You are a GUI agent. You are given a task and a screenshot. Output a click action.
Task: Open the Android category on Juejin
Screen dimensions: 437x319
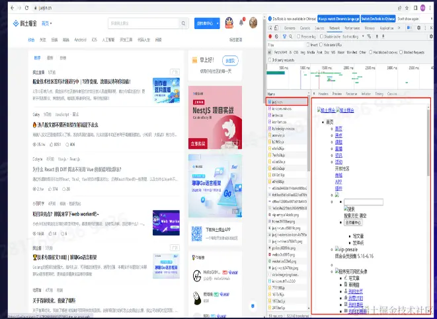pyautogui.click(x=80, y=40)
